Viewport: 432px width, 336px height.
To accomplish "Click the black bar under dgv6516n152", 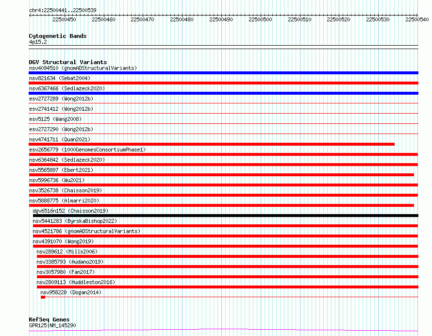I will pos(226,216).
